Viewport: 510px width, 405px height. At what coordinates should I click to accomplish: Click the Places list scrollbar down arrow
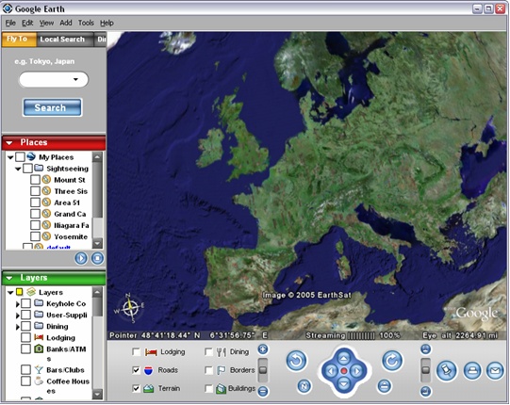click(x=97, y=243)
